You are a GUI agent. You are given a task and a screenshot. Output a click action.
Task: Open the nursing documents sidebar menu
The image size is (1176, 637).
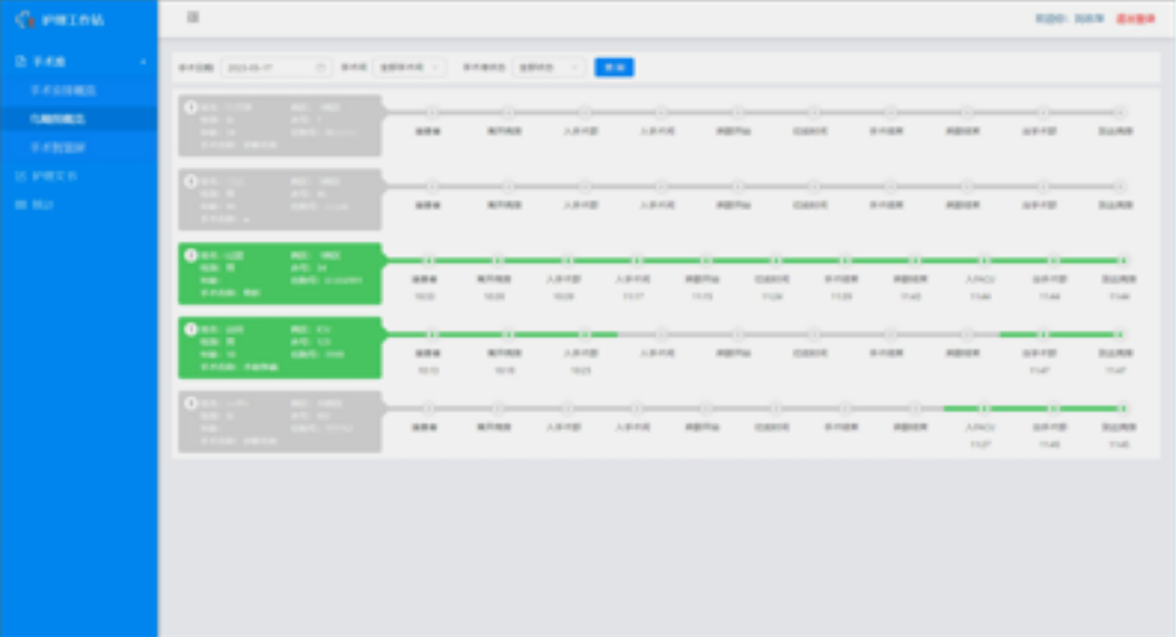coord(54,176)
